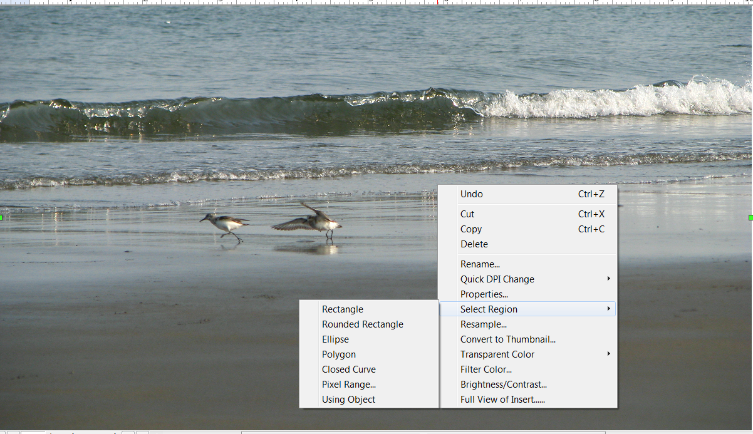Choose Undo from the context menu

tap(527, 194)
